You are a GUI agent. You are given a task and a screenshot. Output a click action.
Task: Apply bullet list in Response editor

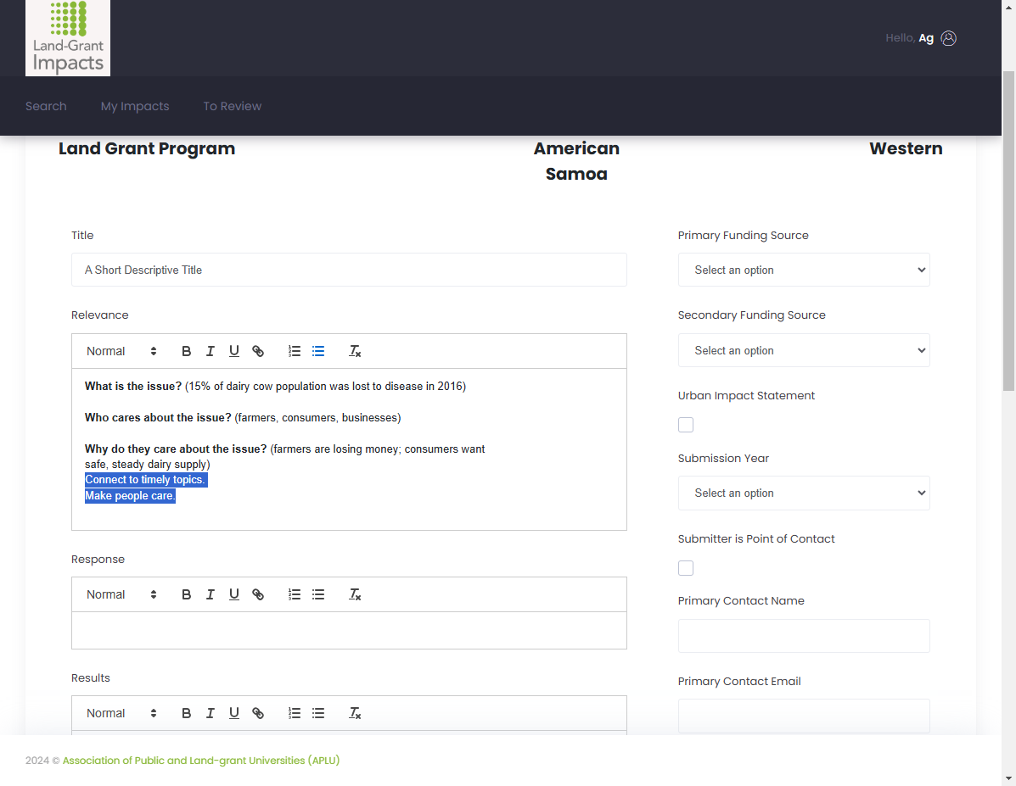click(x=318, y=594)
